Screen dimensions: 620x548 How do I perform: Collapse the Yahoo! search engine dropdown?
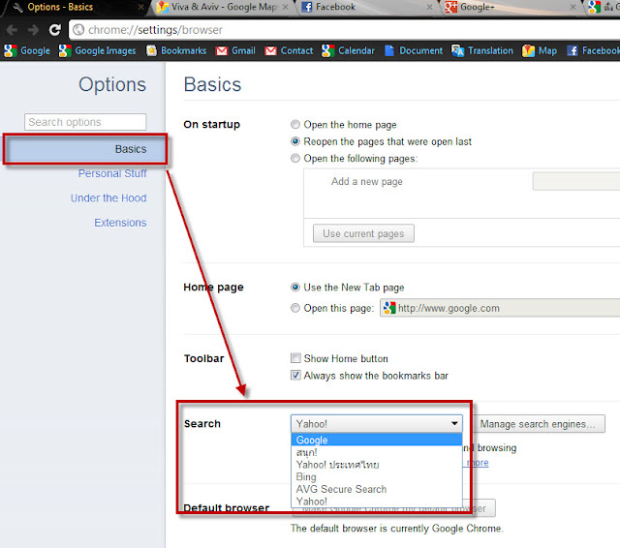377,423
